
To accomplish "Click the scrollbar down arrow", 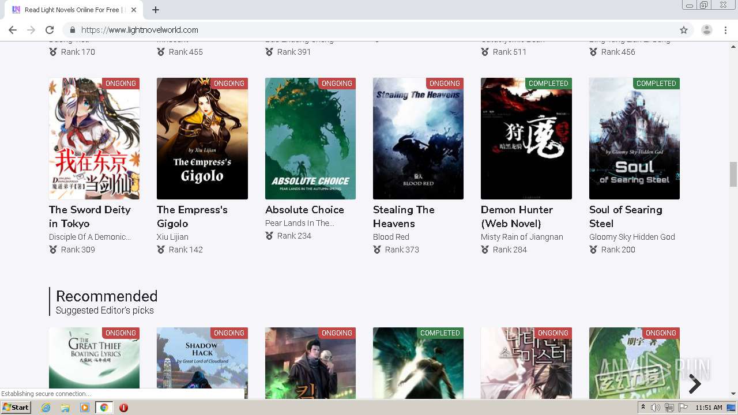I will click(733, 394).
